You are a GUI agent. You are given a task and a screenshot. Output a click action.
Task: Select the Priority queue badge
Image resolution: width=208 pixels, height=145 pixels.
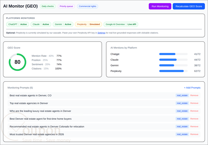click(66, 6)
